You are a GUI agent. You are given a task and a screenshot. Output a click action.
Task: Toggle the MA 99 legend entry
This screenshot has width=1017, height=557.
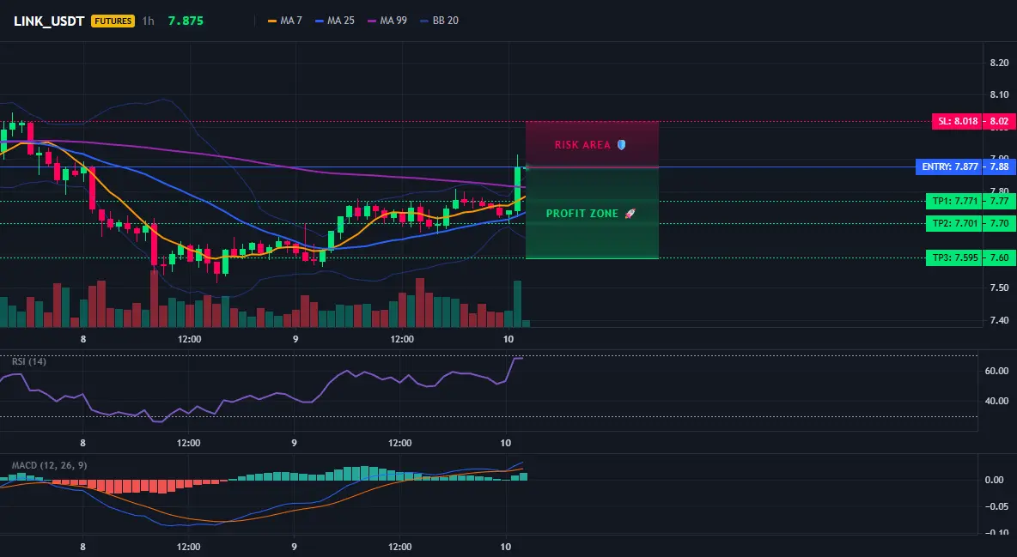[387, 21]
